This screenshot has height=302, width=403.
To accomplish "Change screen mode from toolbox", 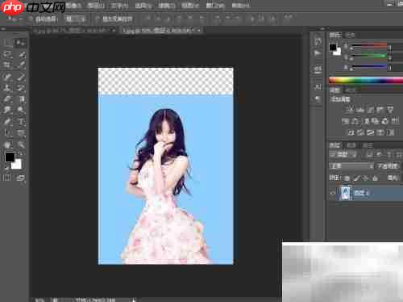I will [21, 178].
